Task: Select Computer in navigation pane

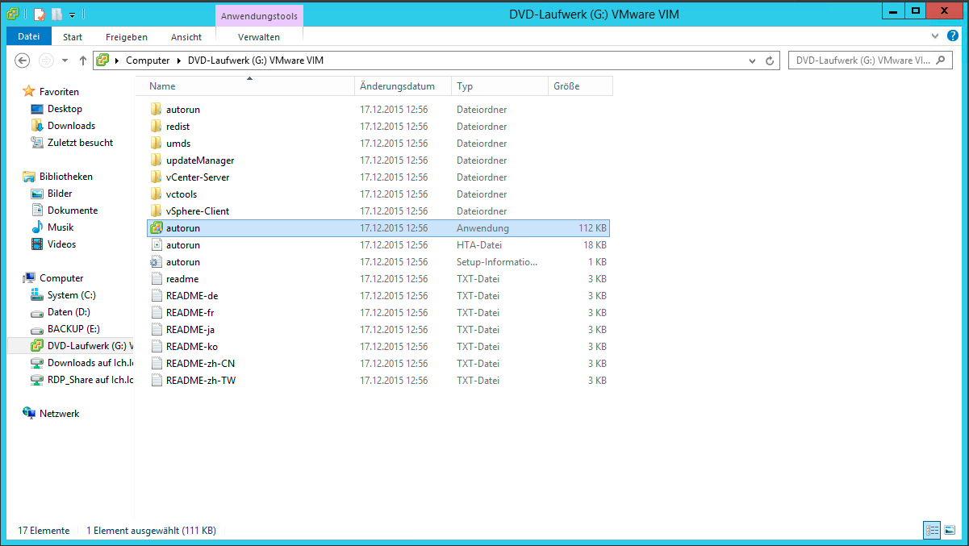Action: 61,278
